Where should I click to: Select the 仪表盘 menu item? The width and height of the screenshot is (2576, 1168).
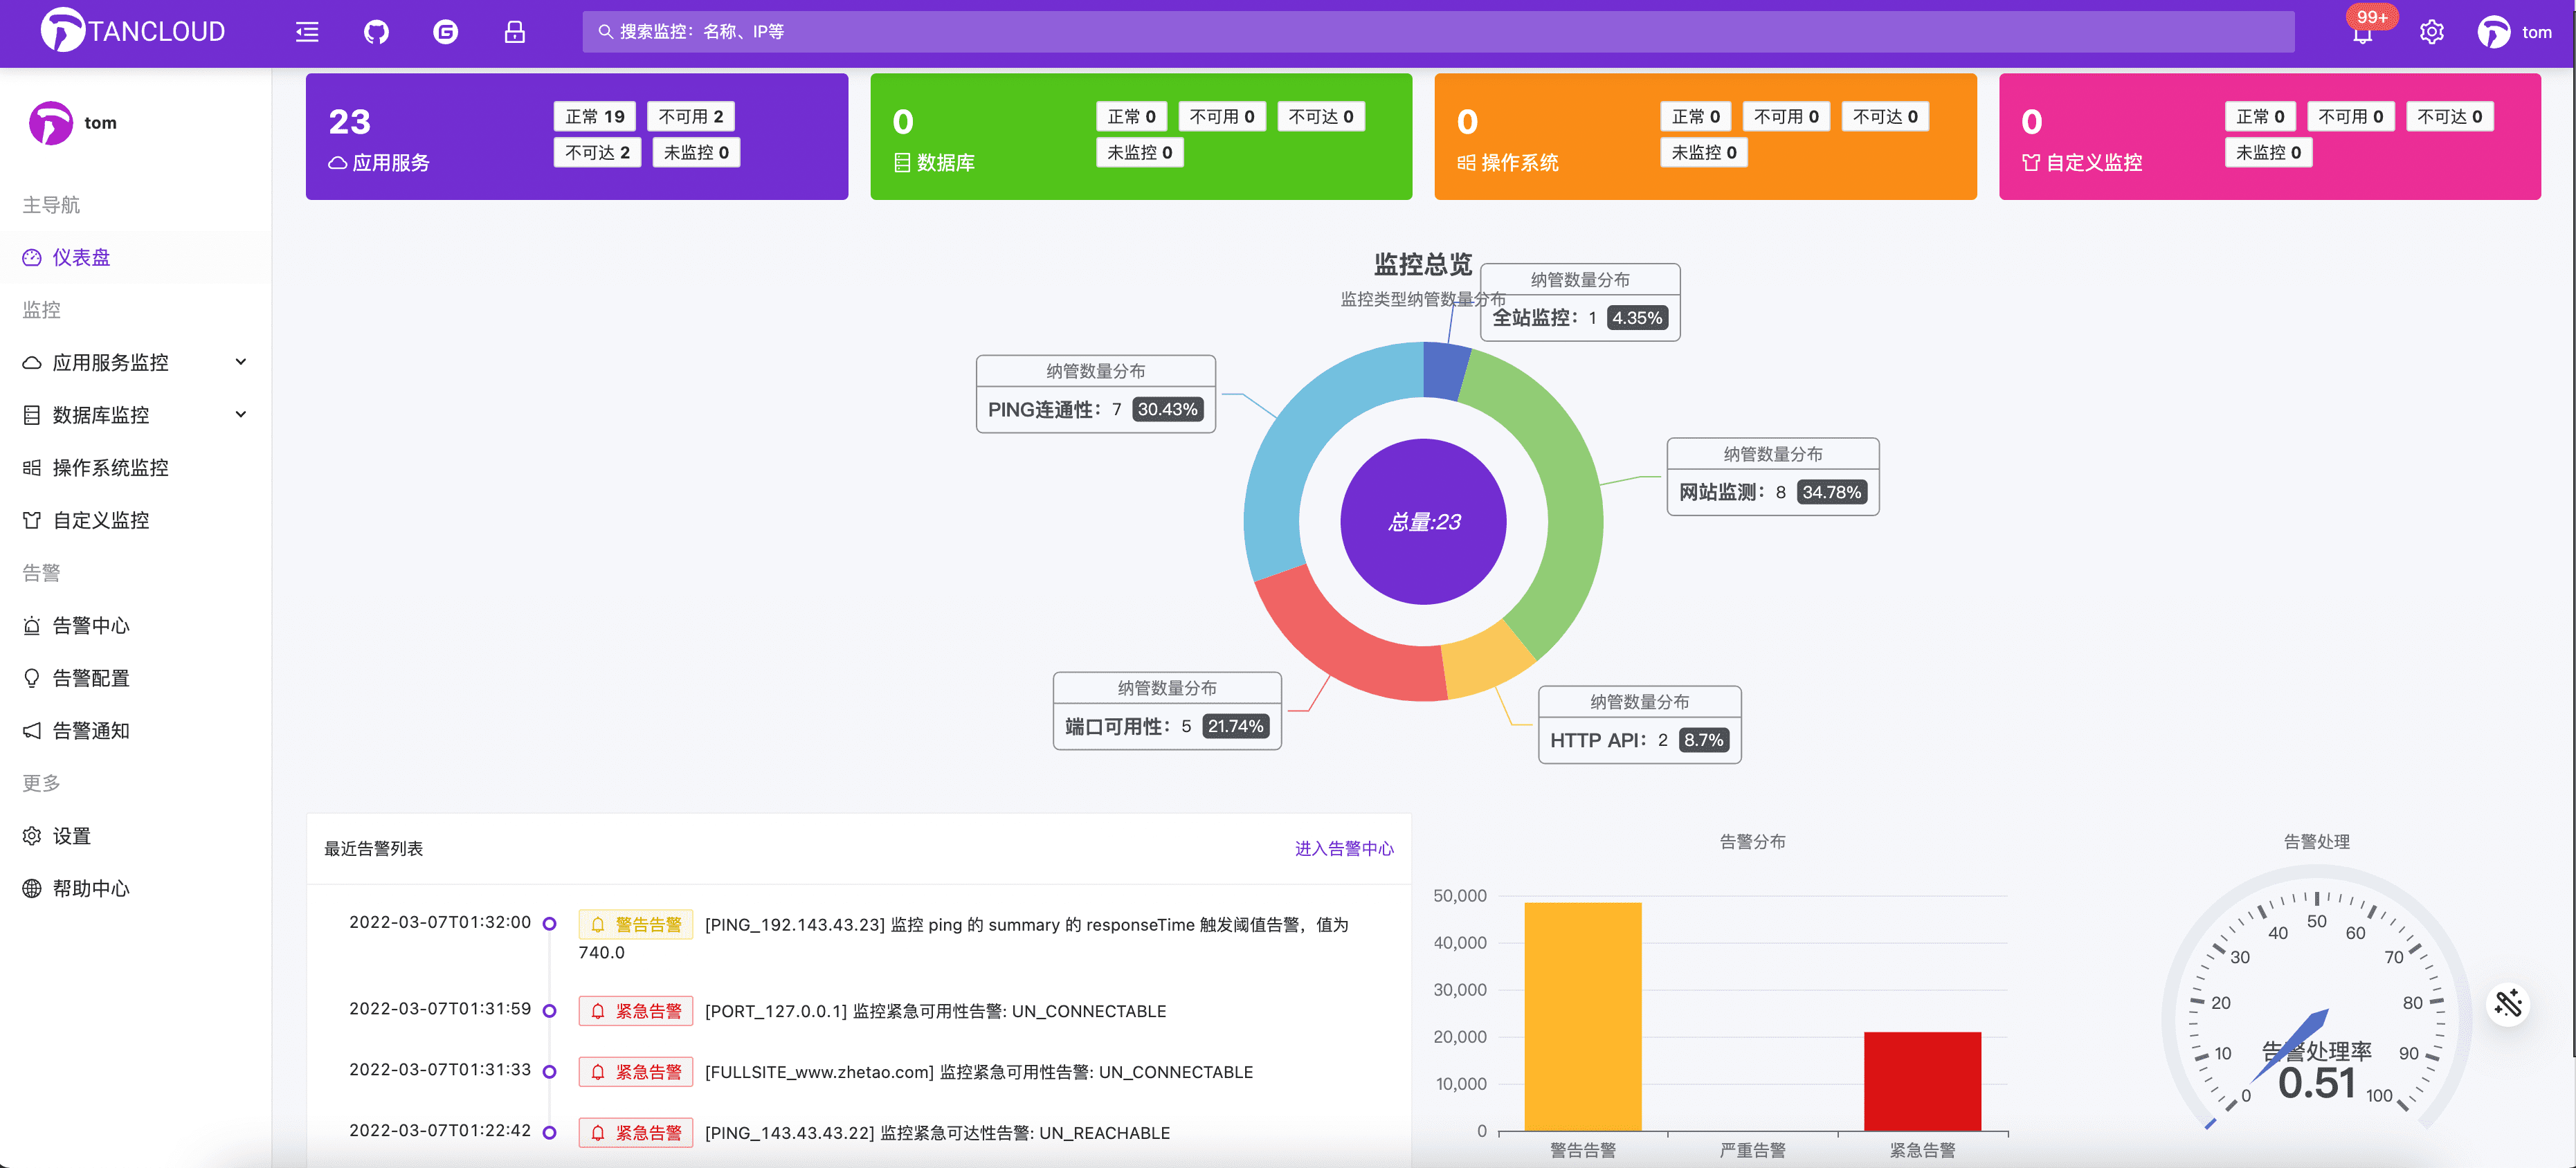81,257
